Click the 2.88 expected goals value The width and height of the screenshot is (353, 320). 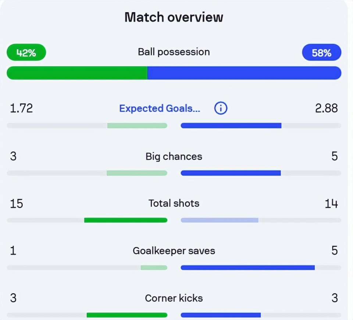point(327,108)
